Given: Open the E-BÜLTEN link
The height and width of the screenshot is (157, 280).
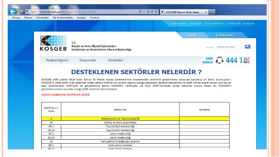Looking at the screenshot, I should [x=234, y=23].
